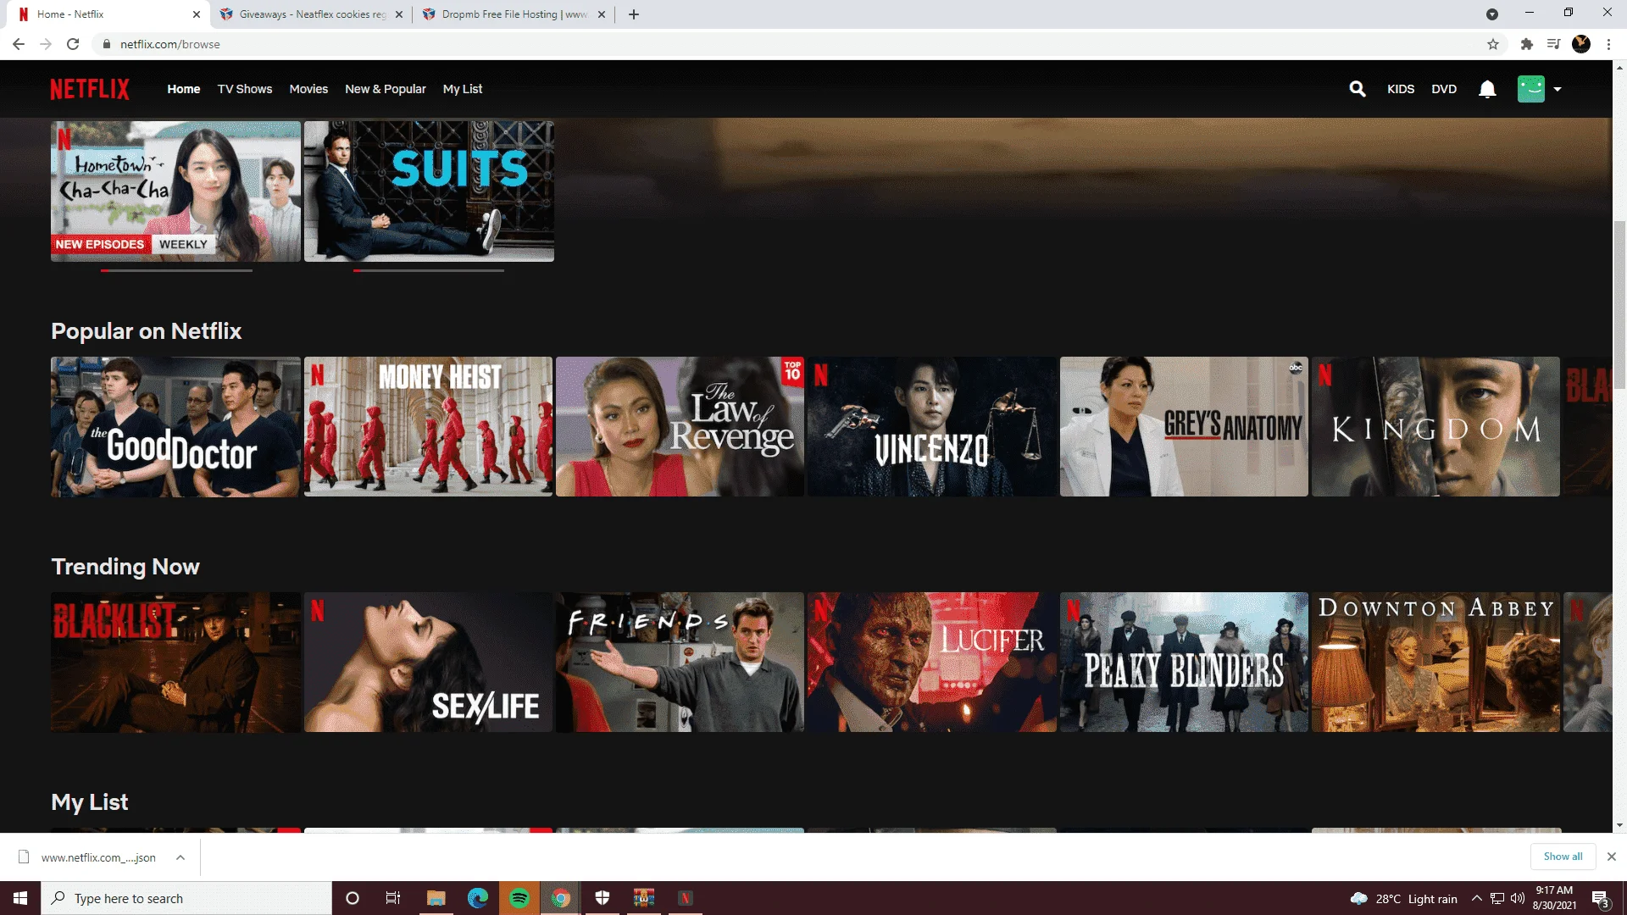Reload the Netflix page
This screenshot has width=1627, height=915.
point(73,44)
